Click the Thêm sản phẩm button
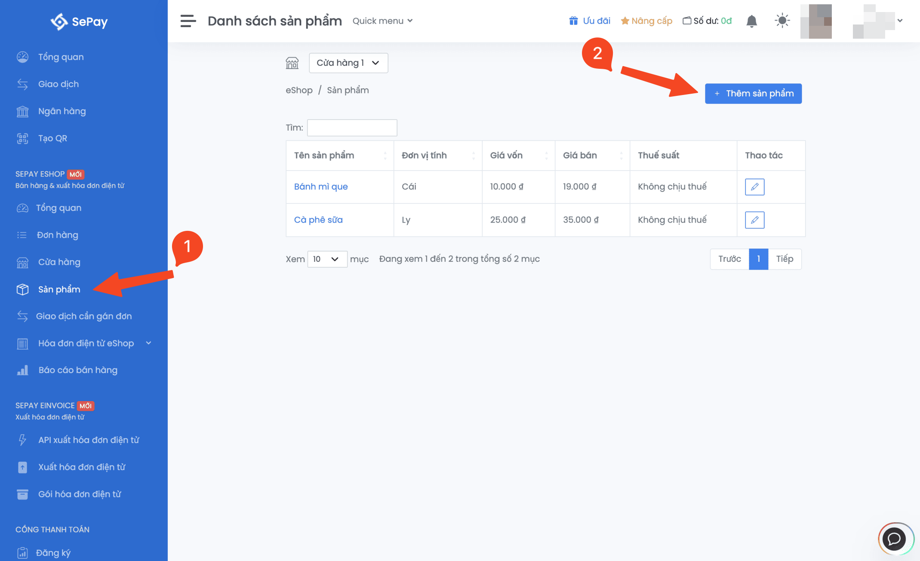 point(753,94)
